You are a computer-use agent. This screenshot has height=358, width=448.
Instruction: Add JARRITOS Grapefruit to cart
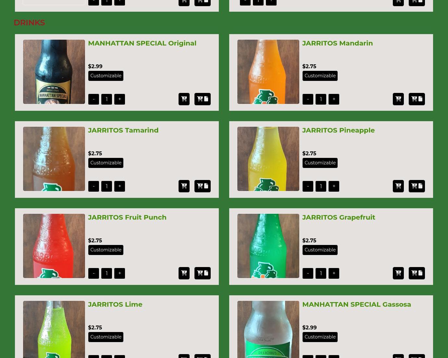(398, 273)
